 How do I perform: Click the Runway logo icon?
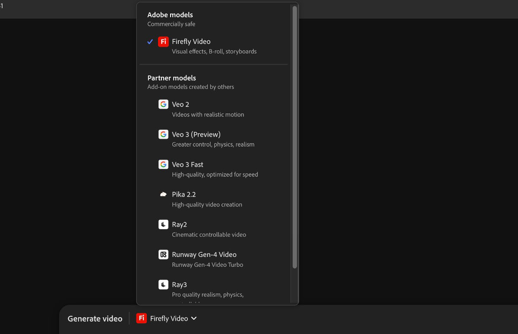click(x=163, y=254)
